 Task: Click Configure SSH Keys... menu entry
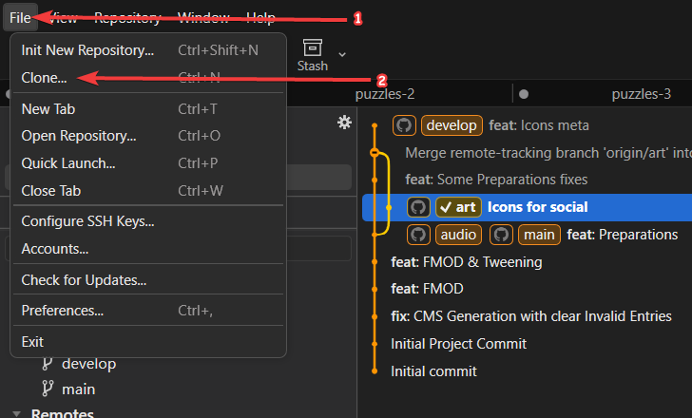tap(87, 221)
